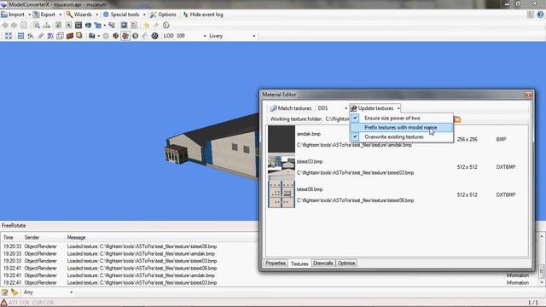Click the Options button

tap(163, 14)
